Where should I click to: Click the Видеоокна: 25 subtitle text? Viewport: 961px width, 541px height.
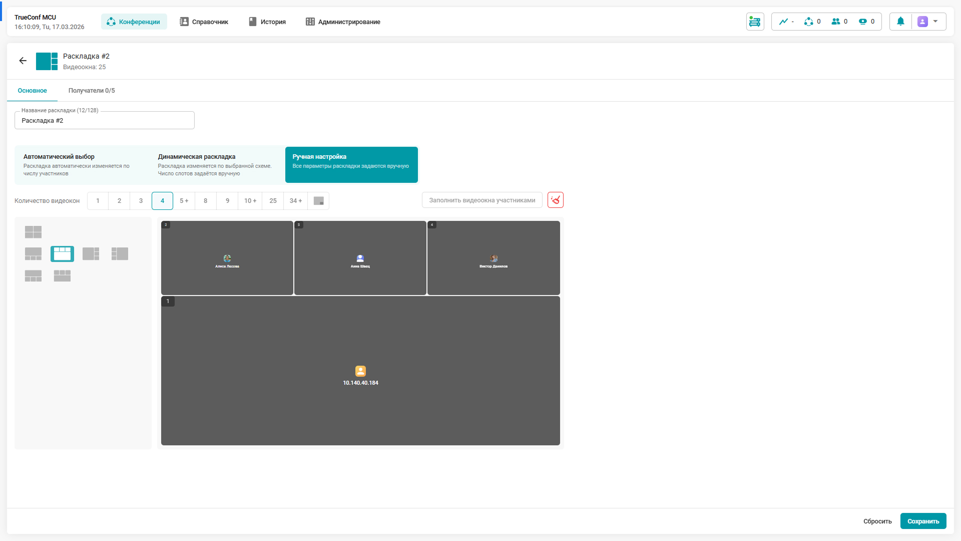[x=84, y=67]
